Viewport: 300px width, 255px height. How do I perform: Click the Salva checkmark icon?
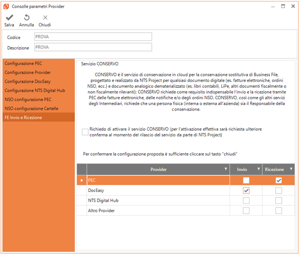(x=9, y=17)
